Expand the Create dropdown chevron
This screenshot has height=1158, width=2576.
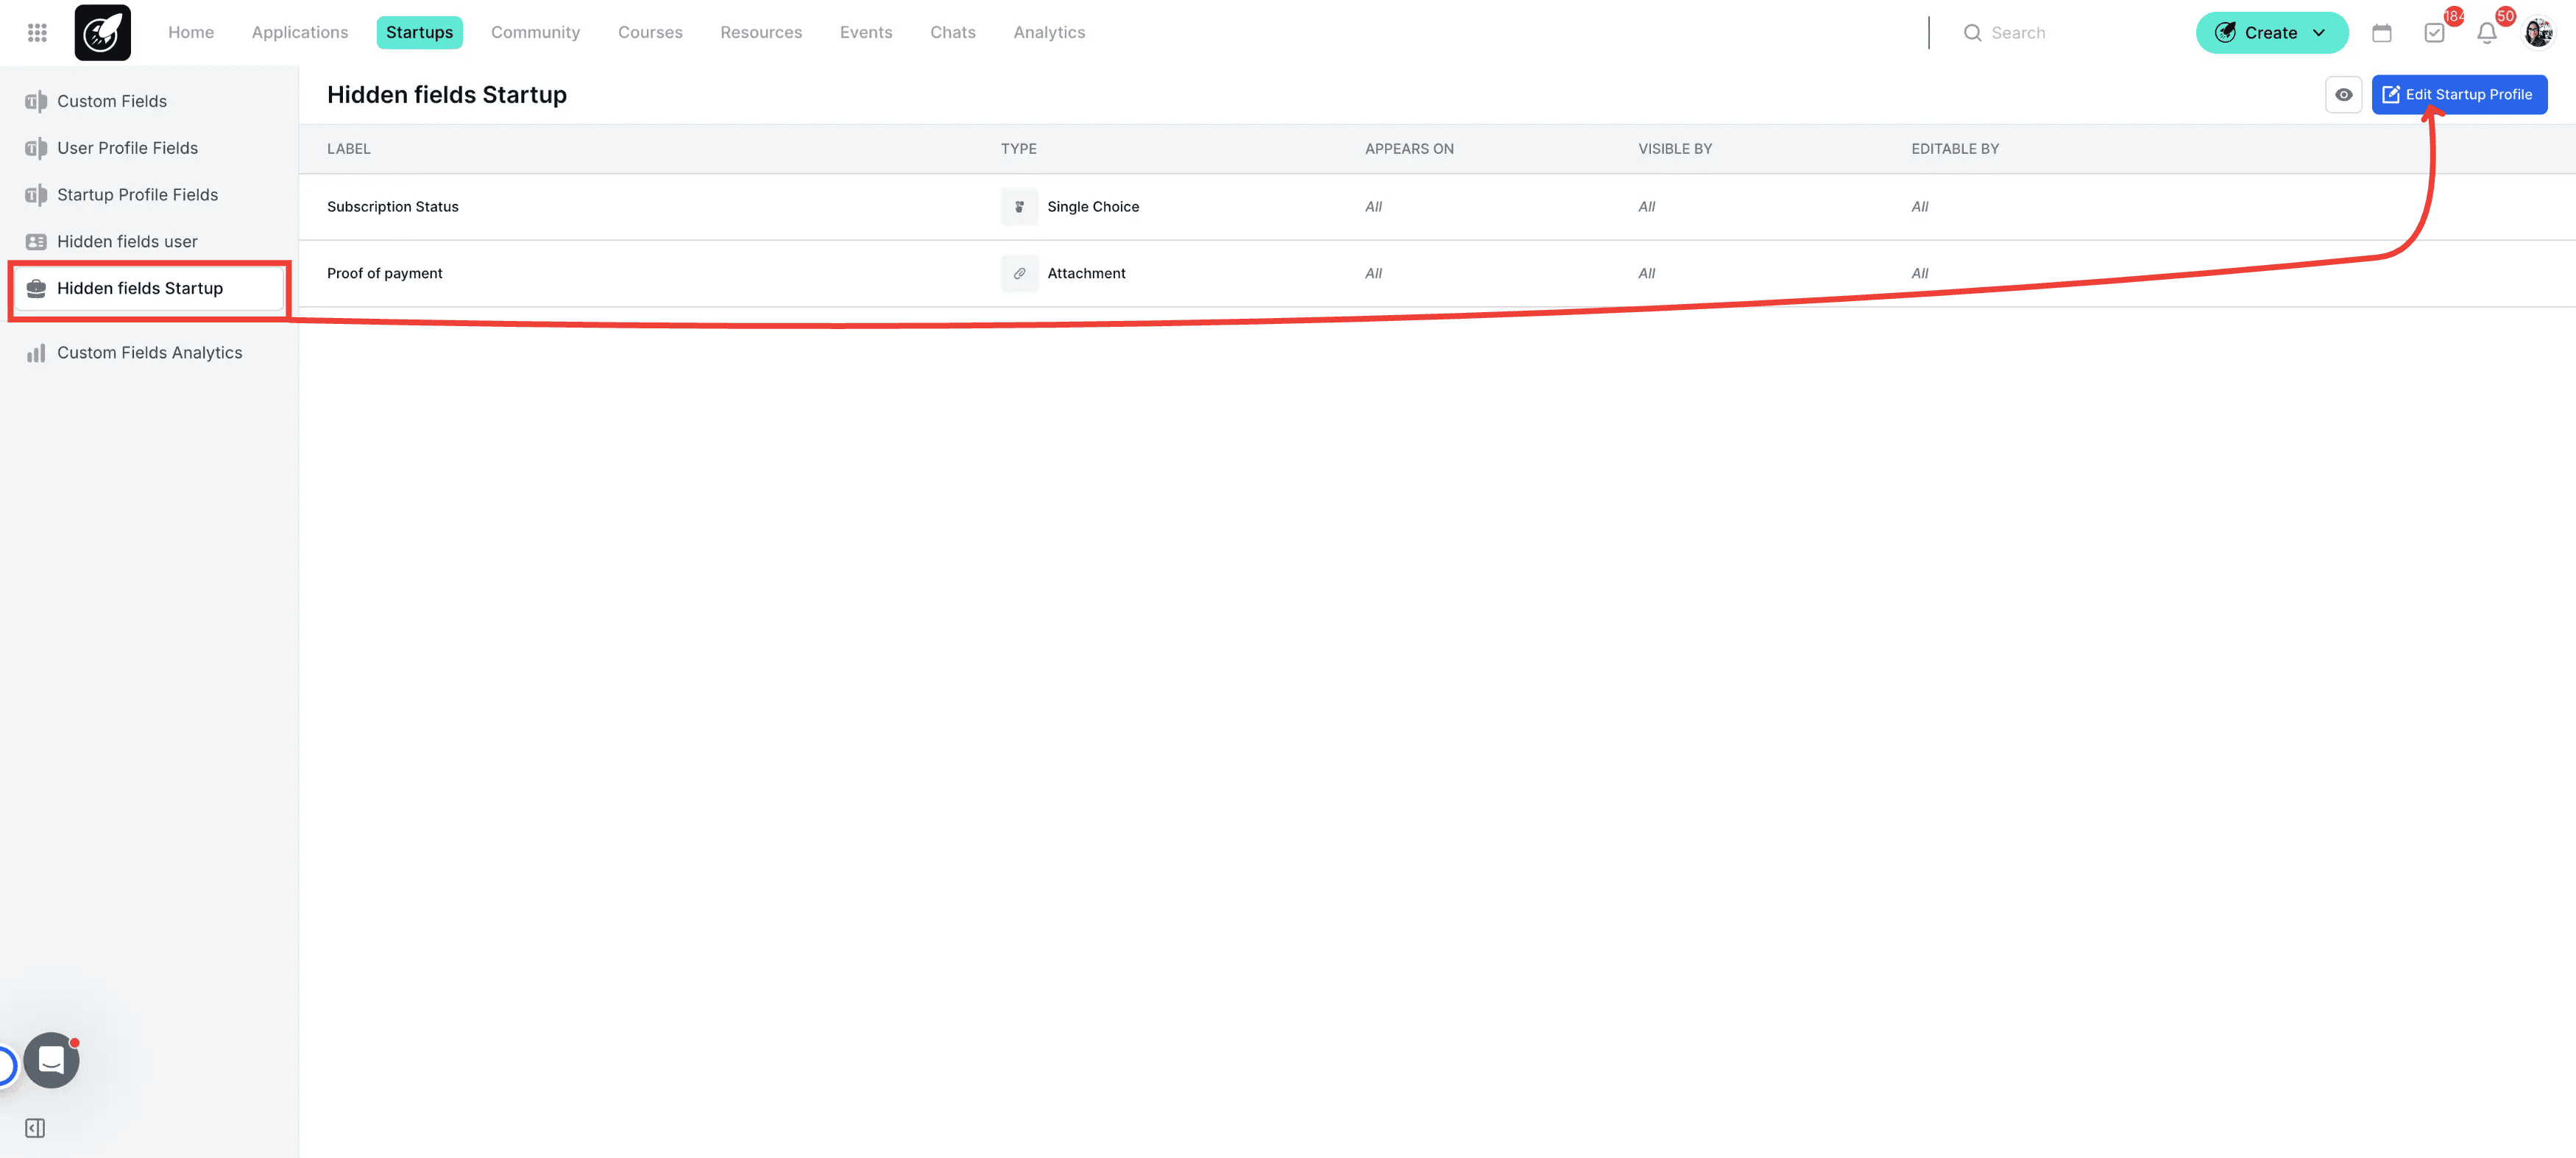(2319, 33)
